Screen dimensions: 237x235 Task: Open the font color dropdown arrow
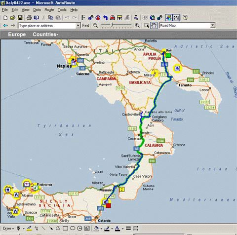(x=122, y=229)
